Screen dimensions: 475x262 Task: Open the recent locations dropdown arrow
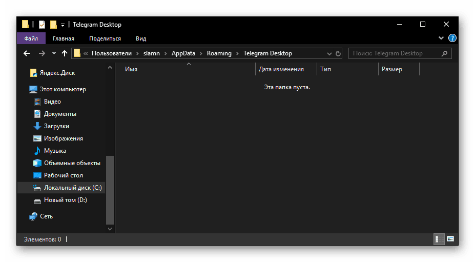(x=54, y=53)
